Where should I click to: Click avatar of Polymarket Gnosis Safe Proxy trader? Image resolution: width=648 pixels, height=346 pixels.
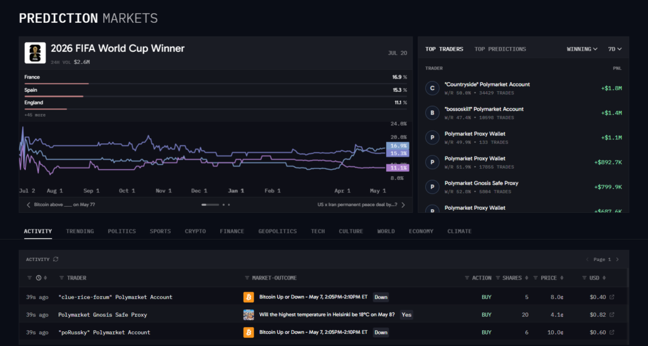point(432,187)
